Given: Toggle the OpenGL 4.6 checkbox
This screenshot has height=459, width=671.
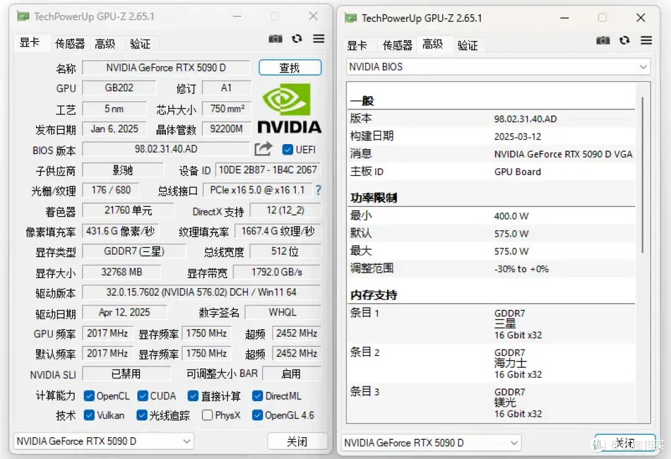Looking at the screenshot, I should [257, 415].
